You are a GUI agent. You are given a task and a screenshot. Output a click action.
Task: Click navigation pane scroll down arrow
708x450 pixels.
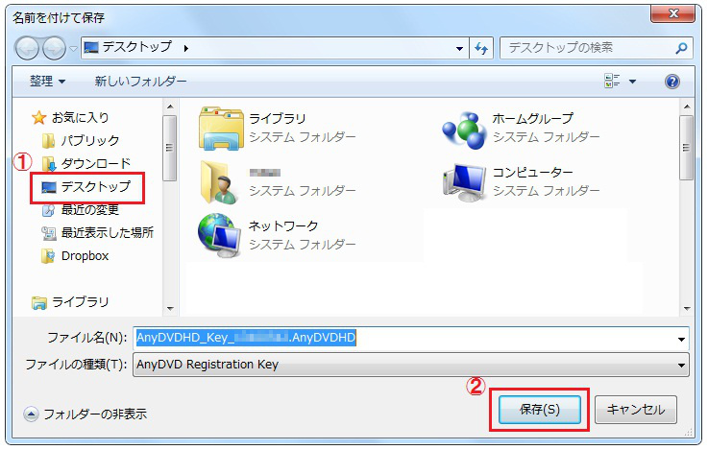[170, 309]
